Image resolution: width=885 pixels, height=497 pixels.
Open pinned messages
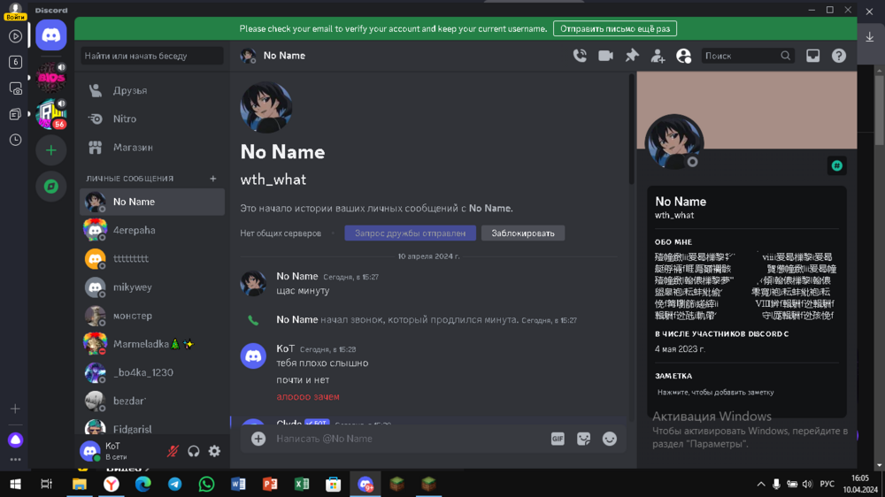click(632, 56)
